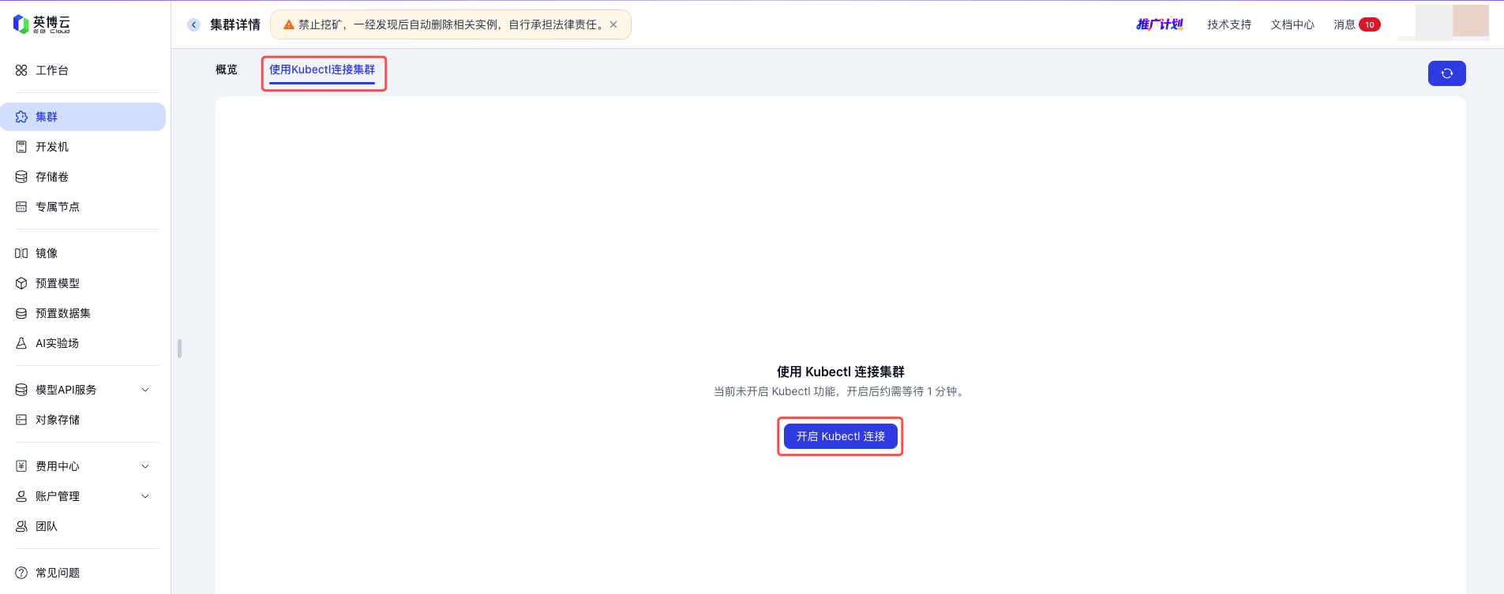Click the 当前未开启 Kubectl 功能 description text

click(x=841, y=391)
